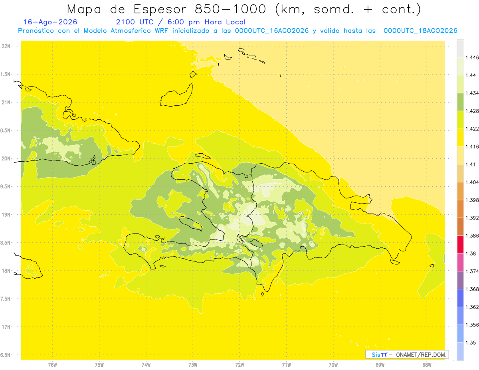
Task: Pick the light blue swatch below 1.35
Action: click(460, 351)
